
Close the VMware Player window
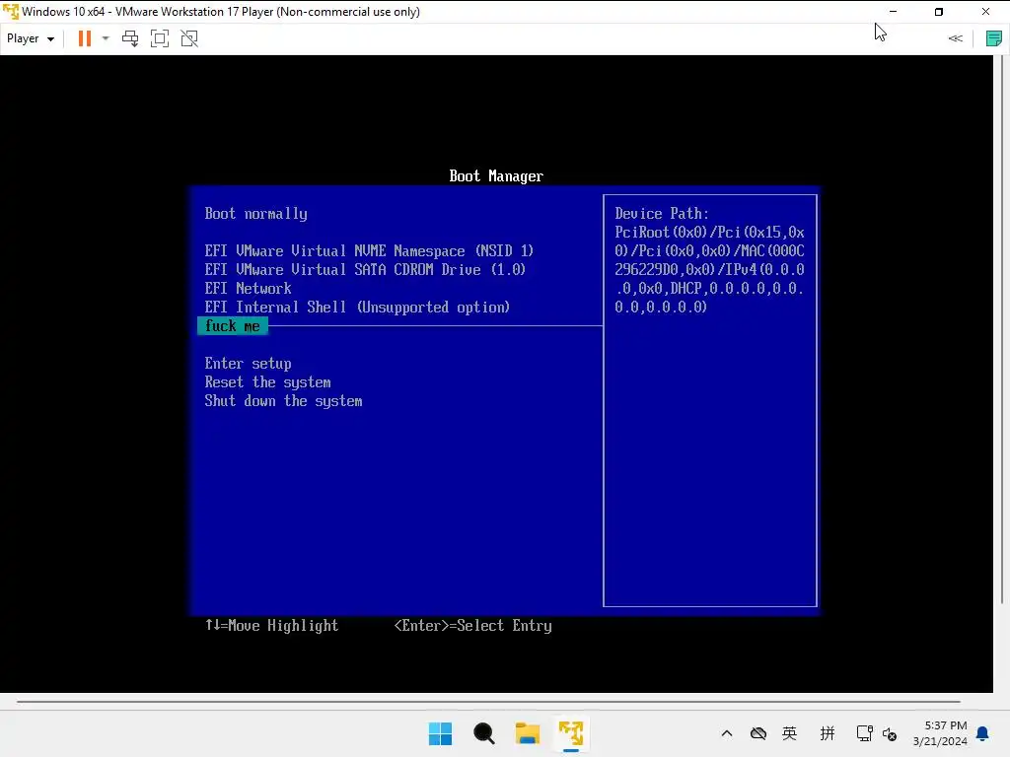[985, 12]
